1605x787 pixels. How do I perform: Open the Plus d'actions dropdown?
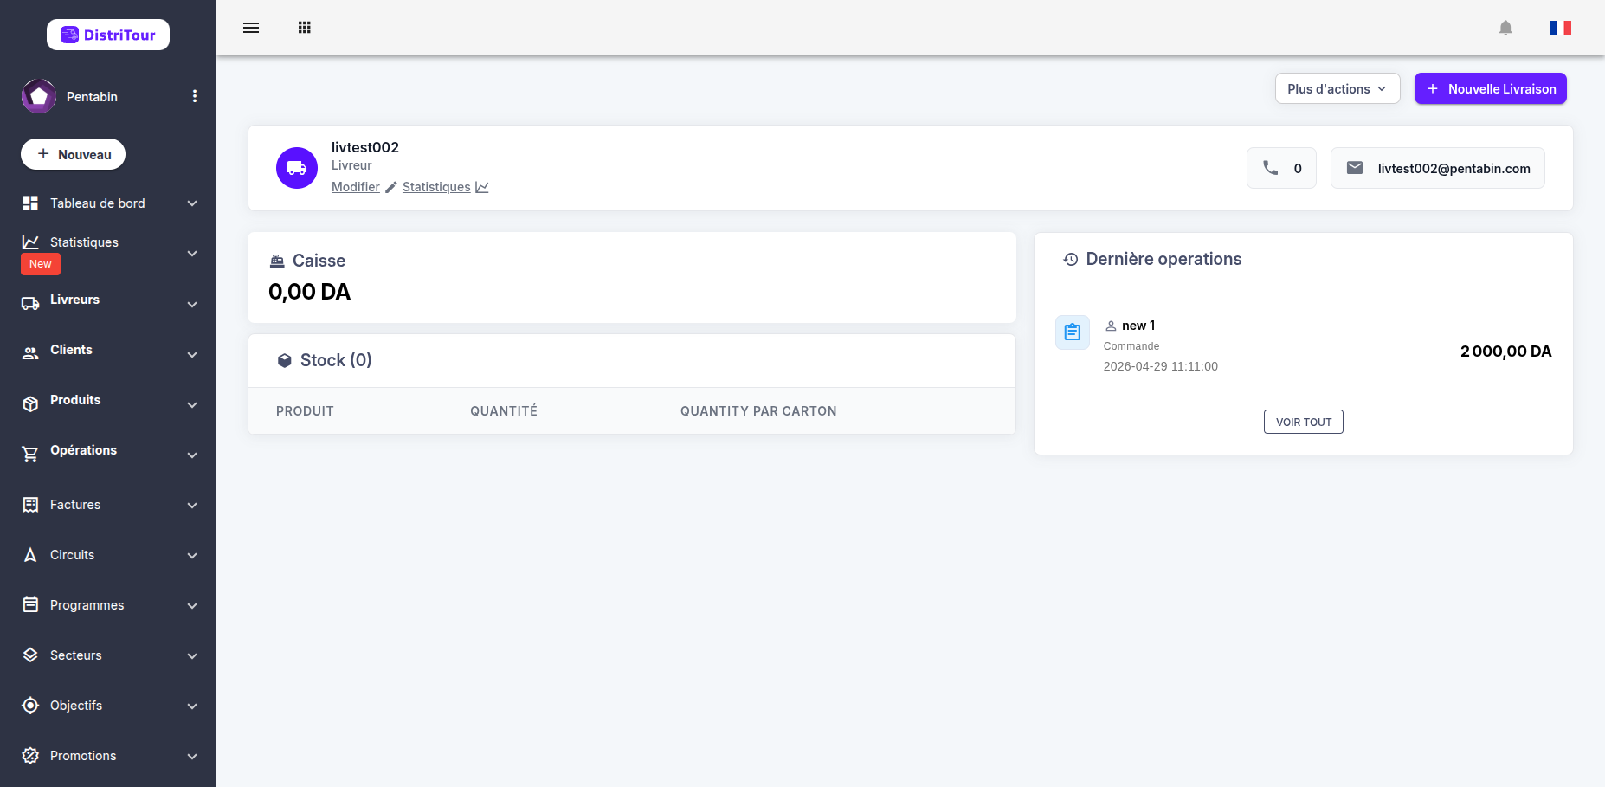click(1337, 88)
